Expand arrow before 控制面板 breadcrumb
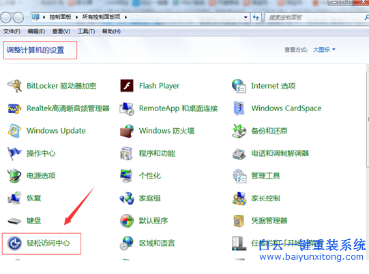Viewport: 369px width, 274px height. click(44, 17)
